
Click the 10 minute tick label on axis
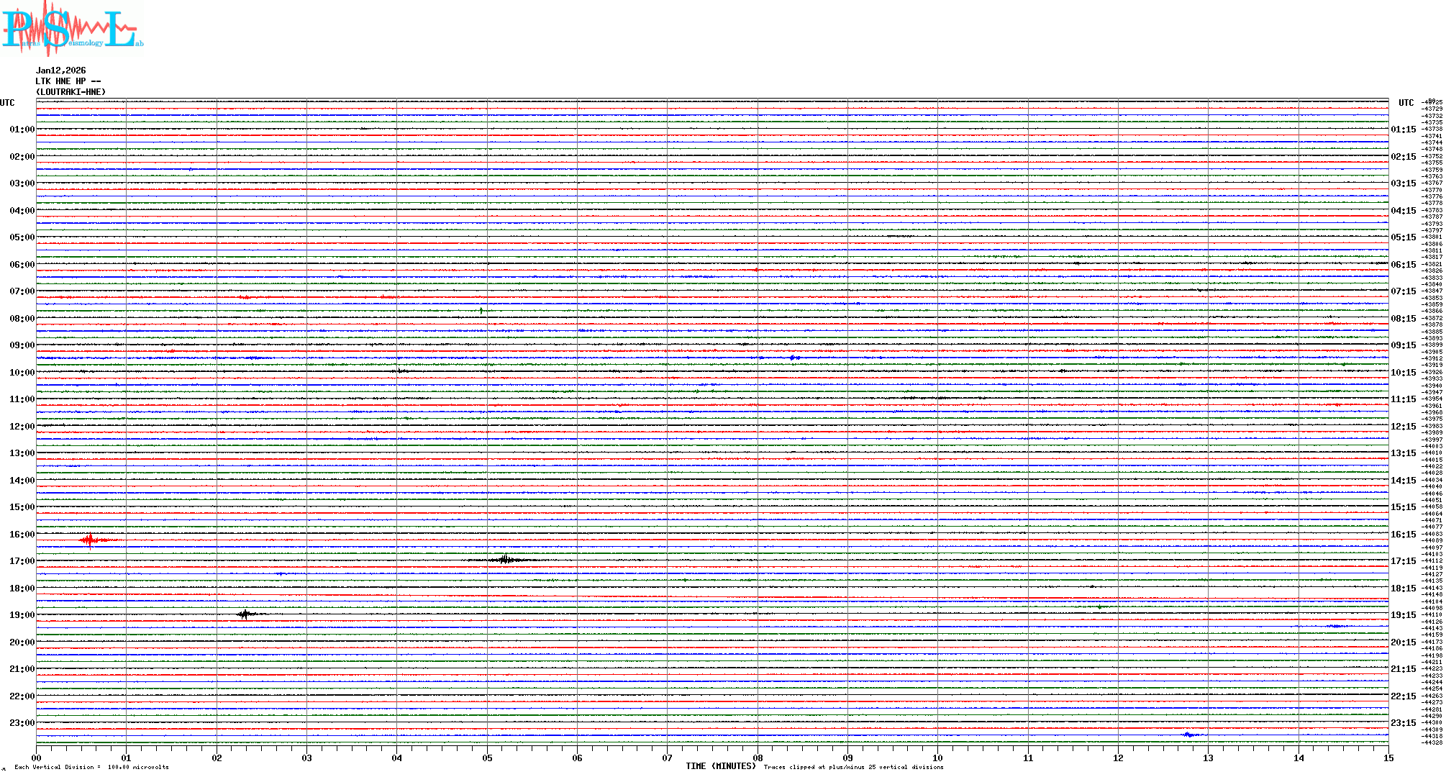tap(937, 758)
